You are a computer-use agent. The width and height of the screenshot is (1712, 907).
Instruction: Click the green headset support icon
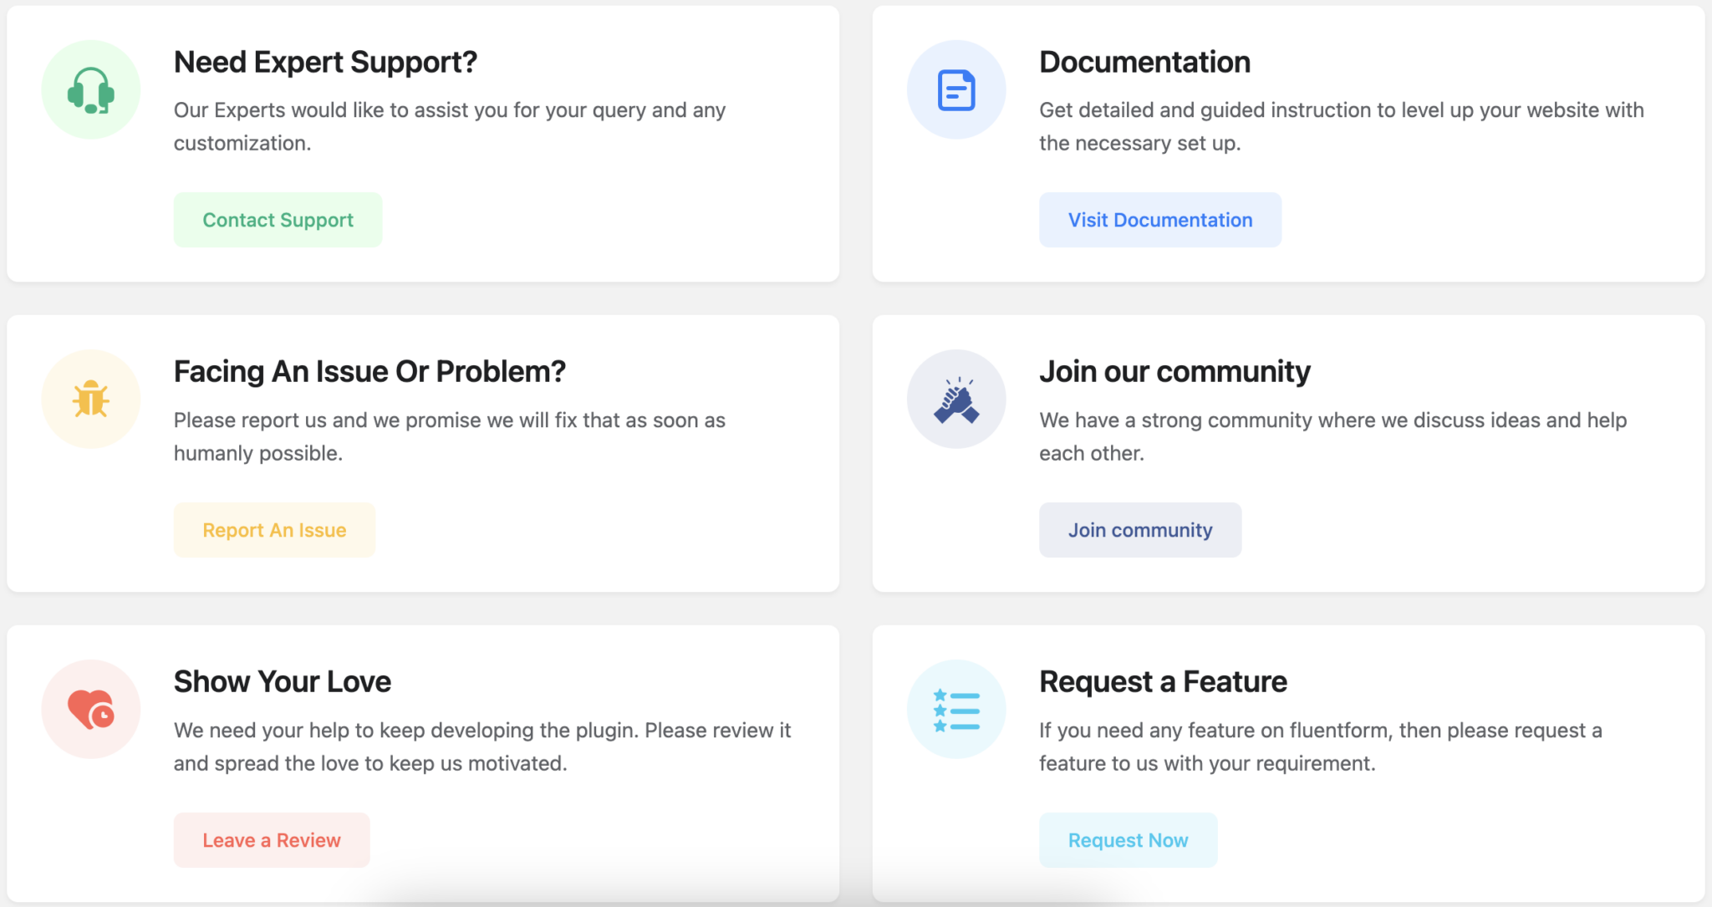[x=91, y=89]
